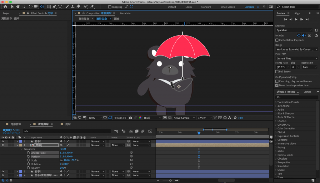320x183 pixels.
Task: Open the Range work area dropdown
Action: point(297,50)
